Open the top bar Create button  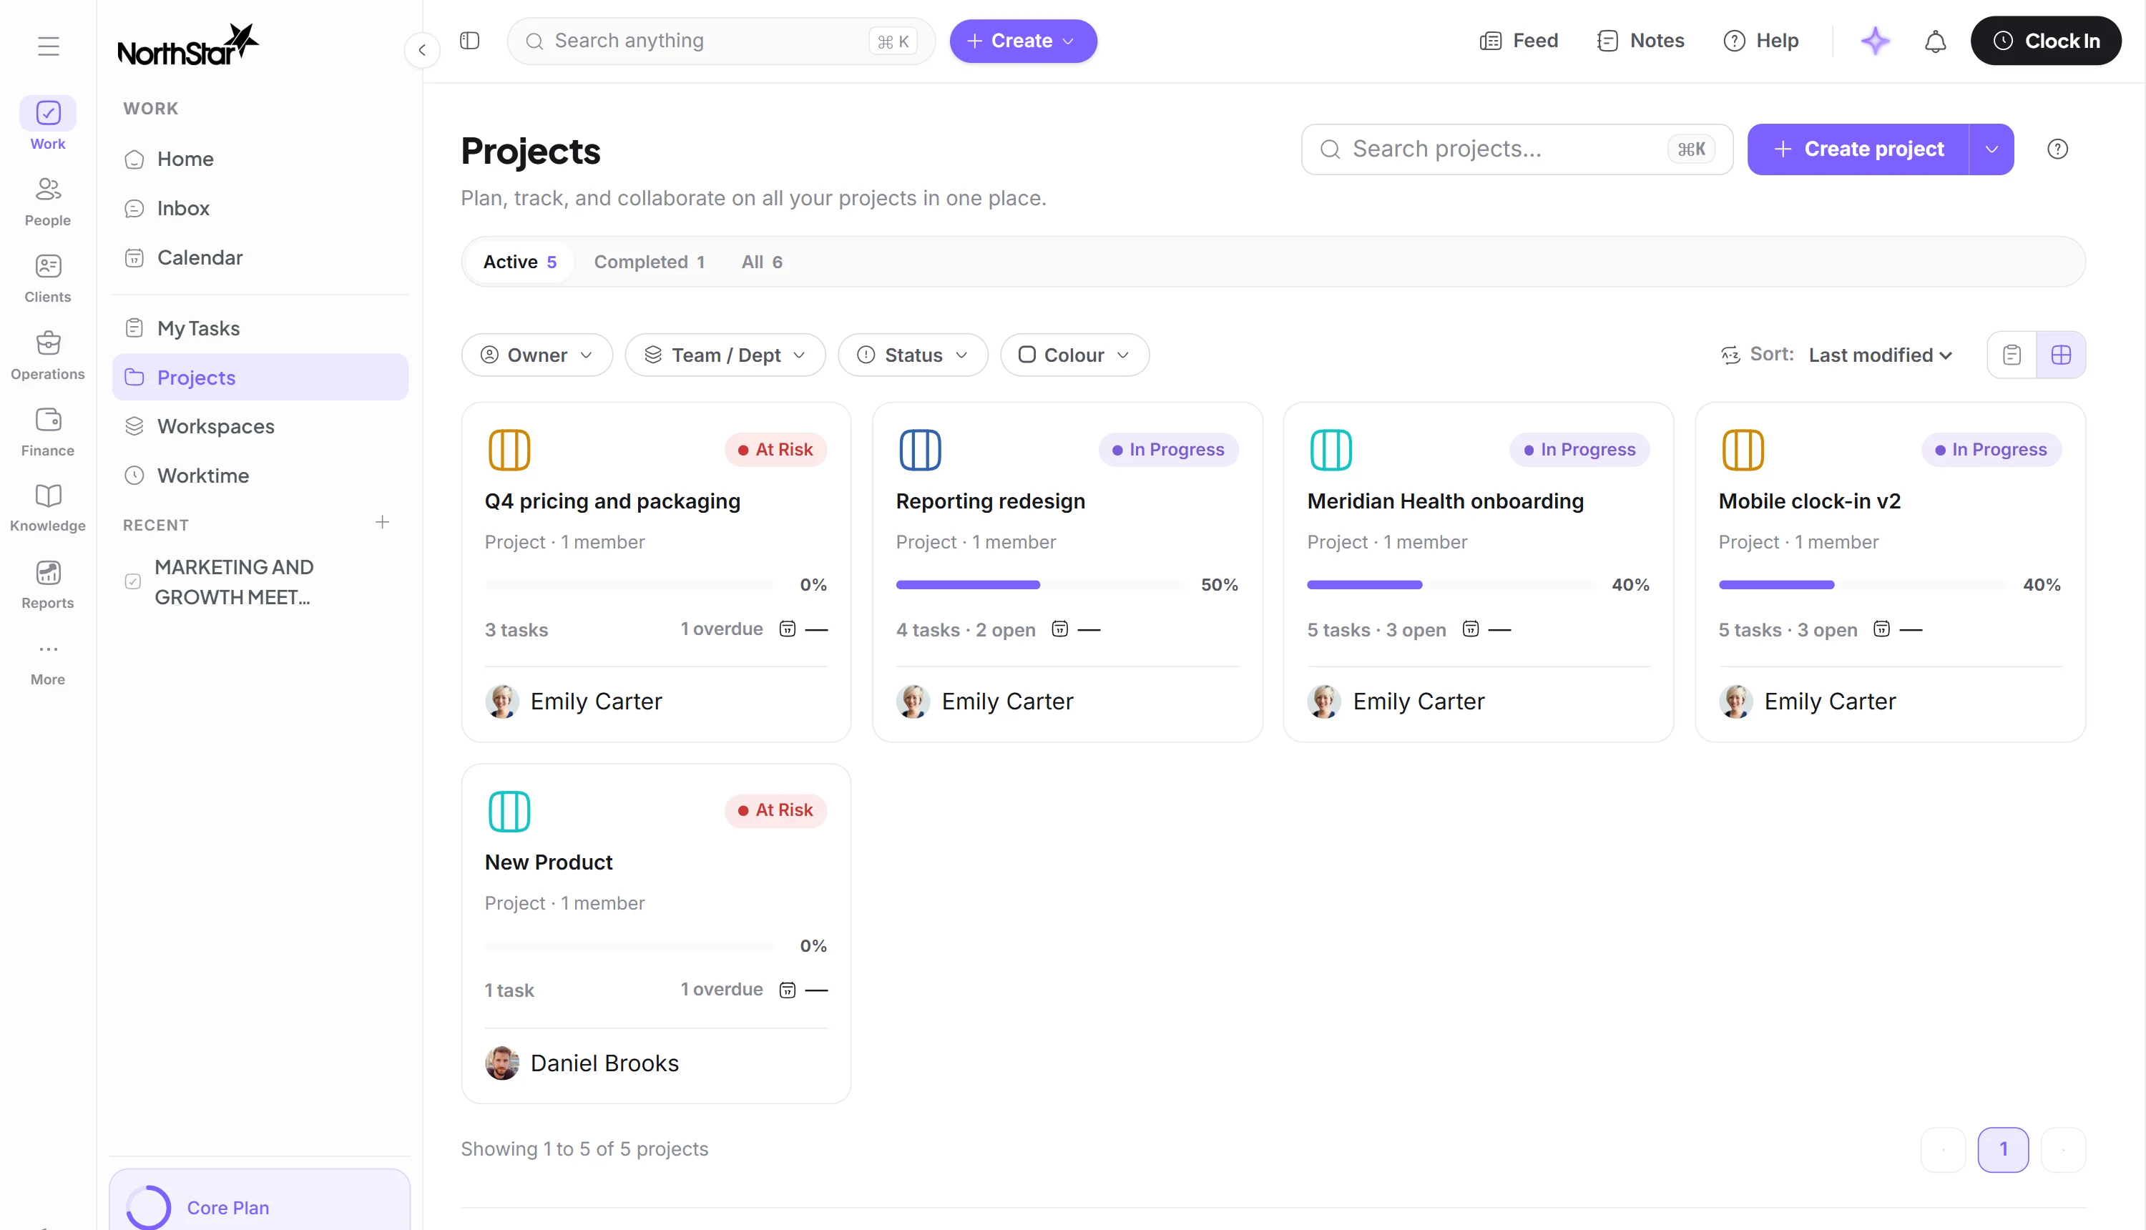click(1023, 41)
